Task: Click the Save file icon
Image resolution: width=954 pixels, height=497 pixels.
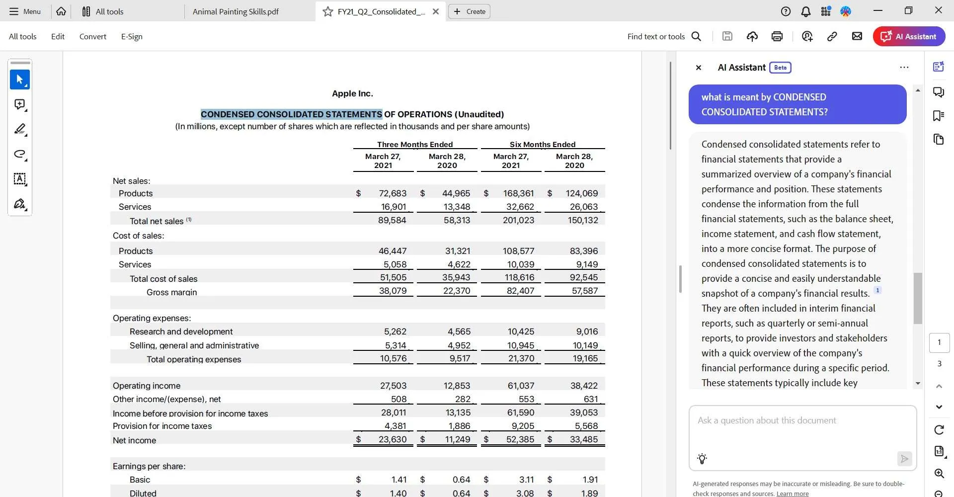Action: [x=727, y=36]
